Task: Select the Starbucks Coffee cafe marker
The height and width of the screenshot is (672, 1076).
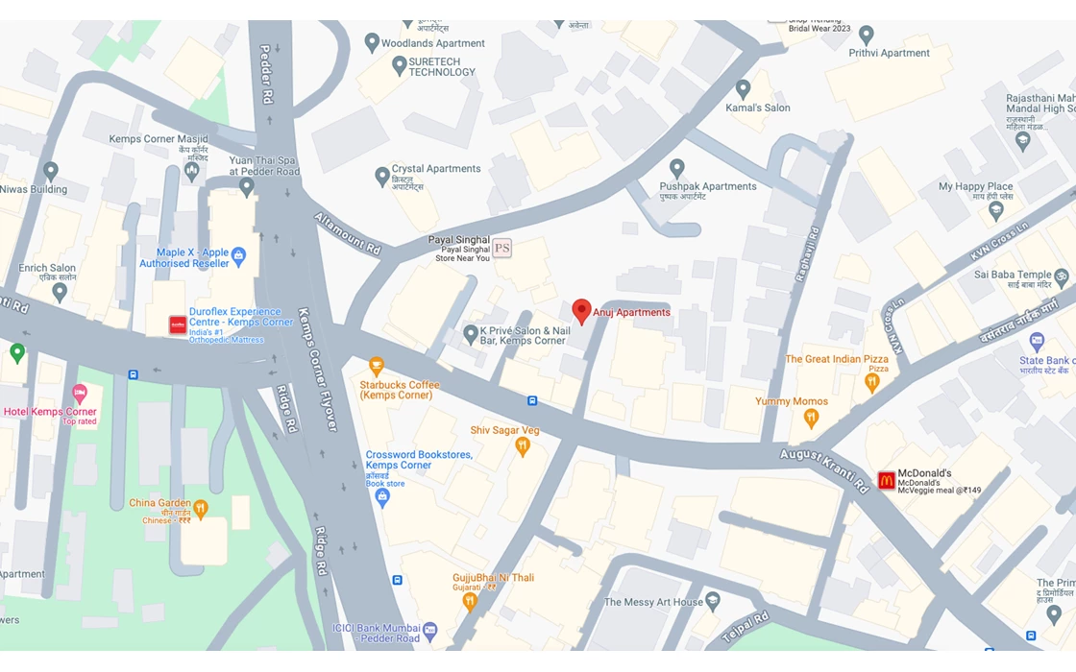Action: click(x=376, y=366)
